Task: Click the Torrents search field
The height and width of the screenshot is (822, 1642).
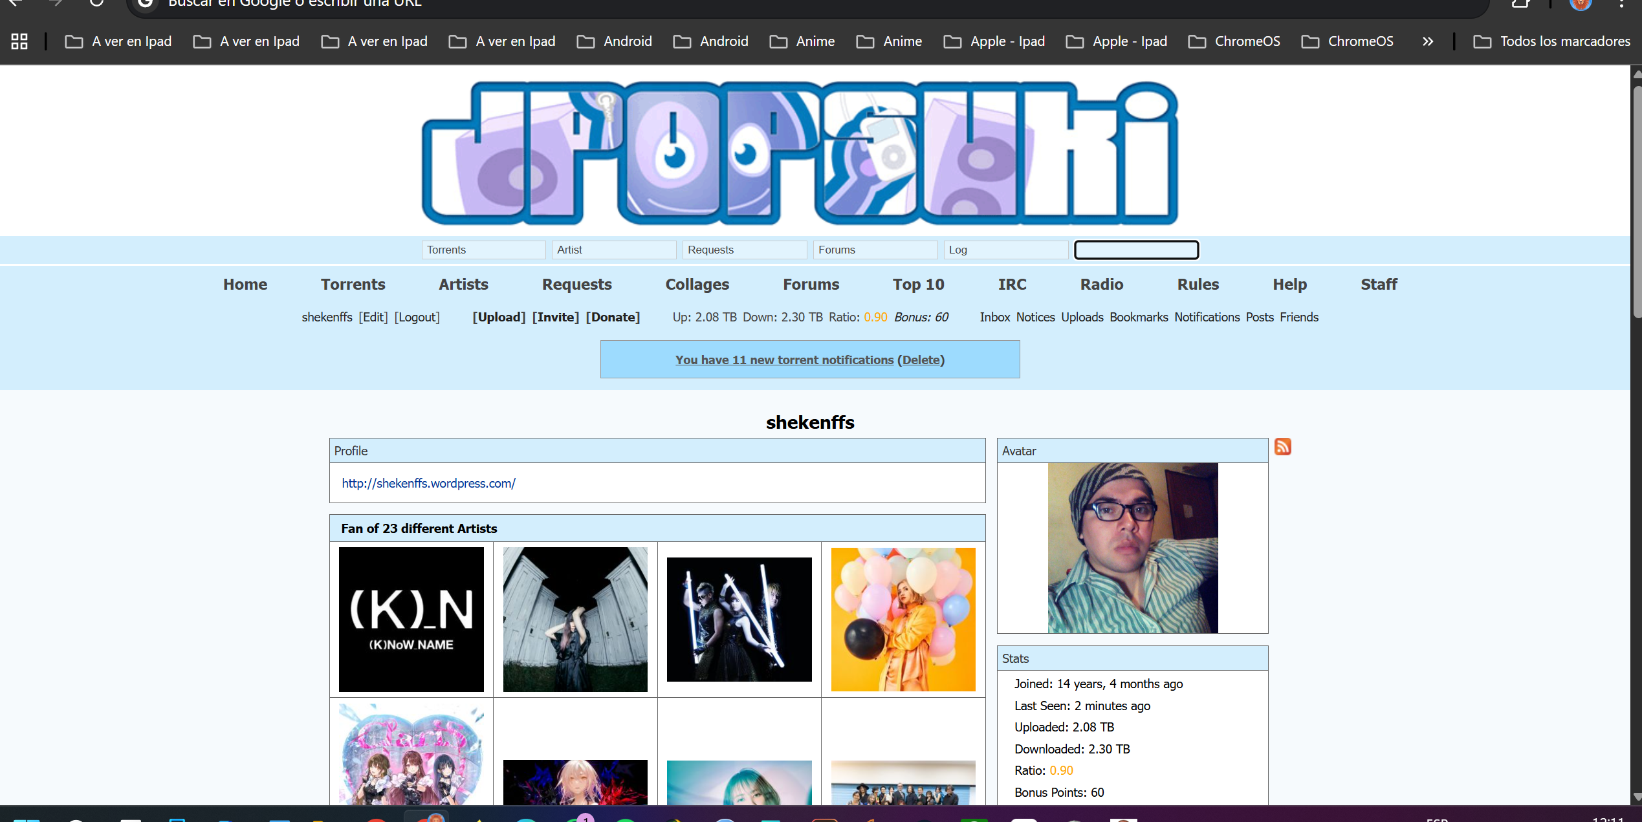Action: (483, 250)
